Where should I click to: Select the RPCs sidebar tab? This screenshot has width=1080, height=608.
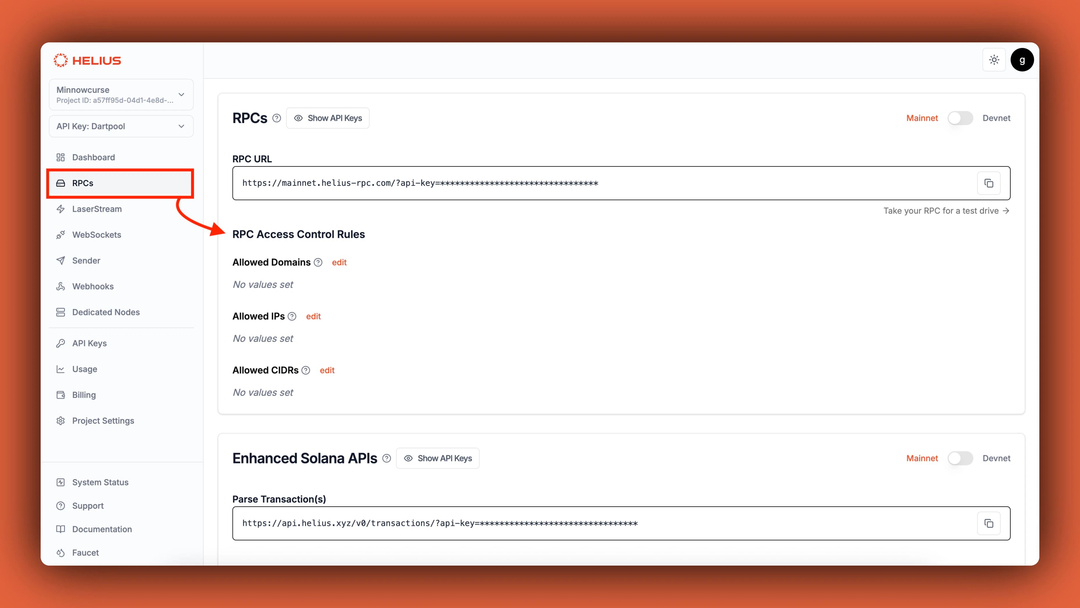click(82, 183)
